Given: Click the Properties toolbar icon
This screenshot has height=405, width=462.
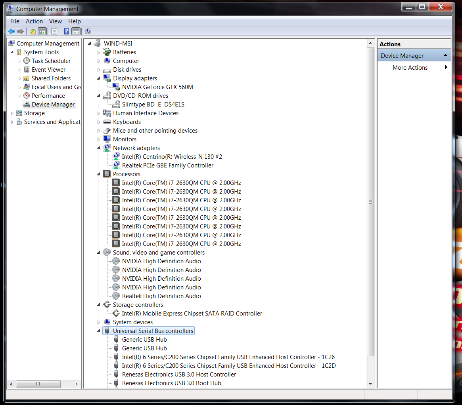Looking at the screenshot, I should [54, 31].
